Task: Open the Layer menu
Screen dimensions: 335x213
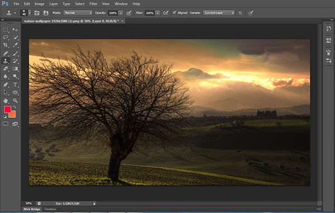Action: click(x=54, y=4)
